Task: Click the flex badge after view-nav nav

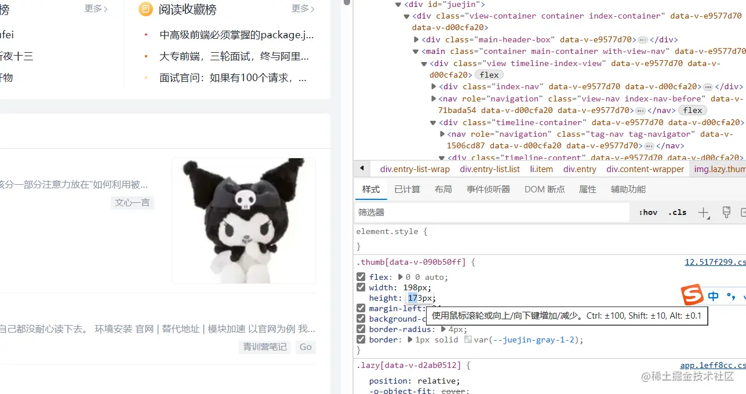Action: tap(693, 110)
